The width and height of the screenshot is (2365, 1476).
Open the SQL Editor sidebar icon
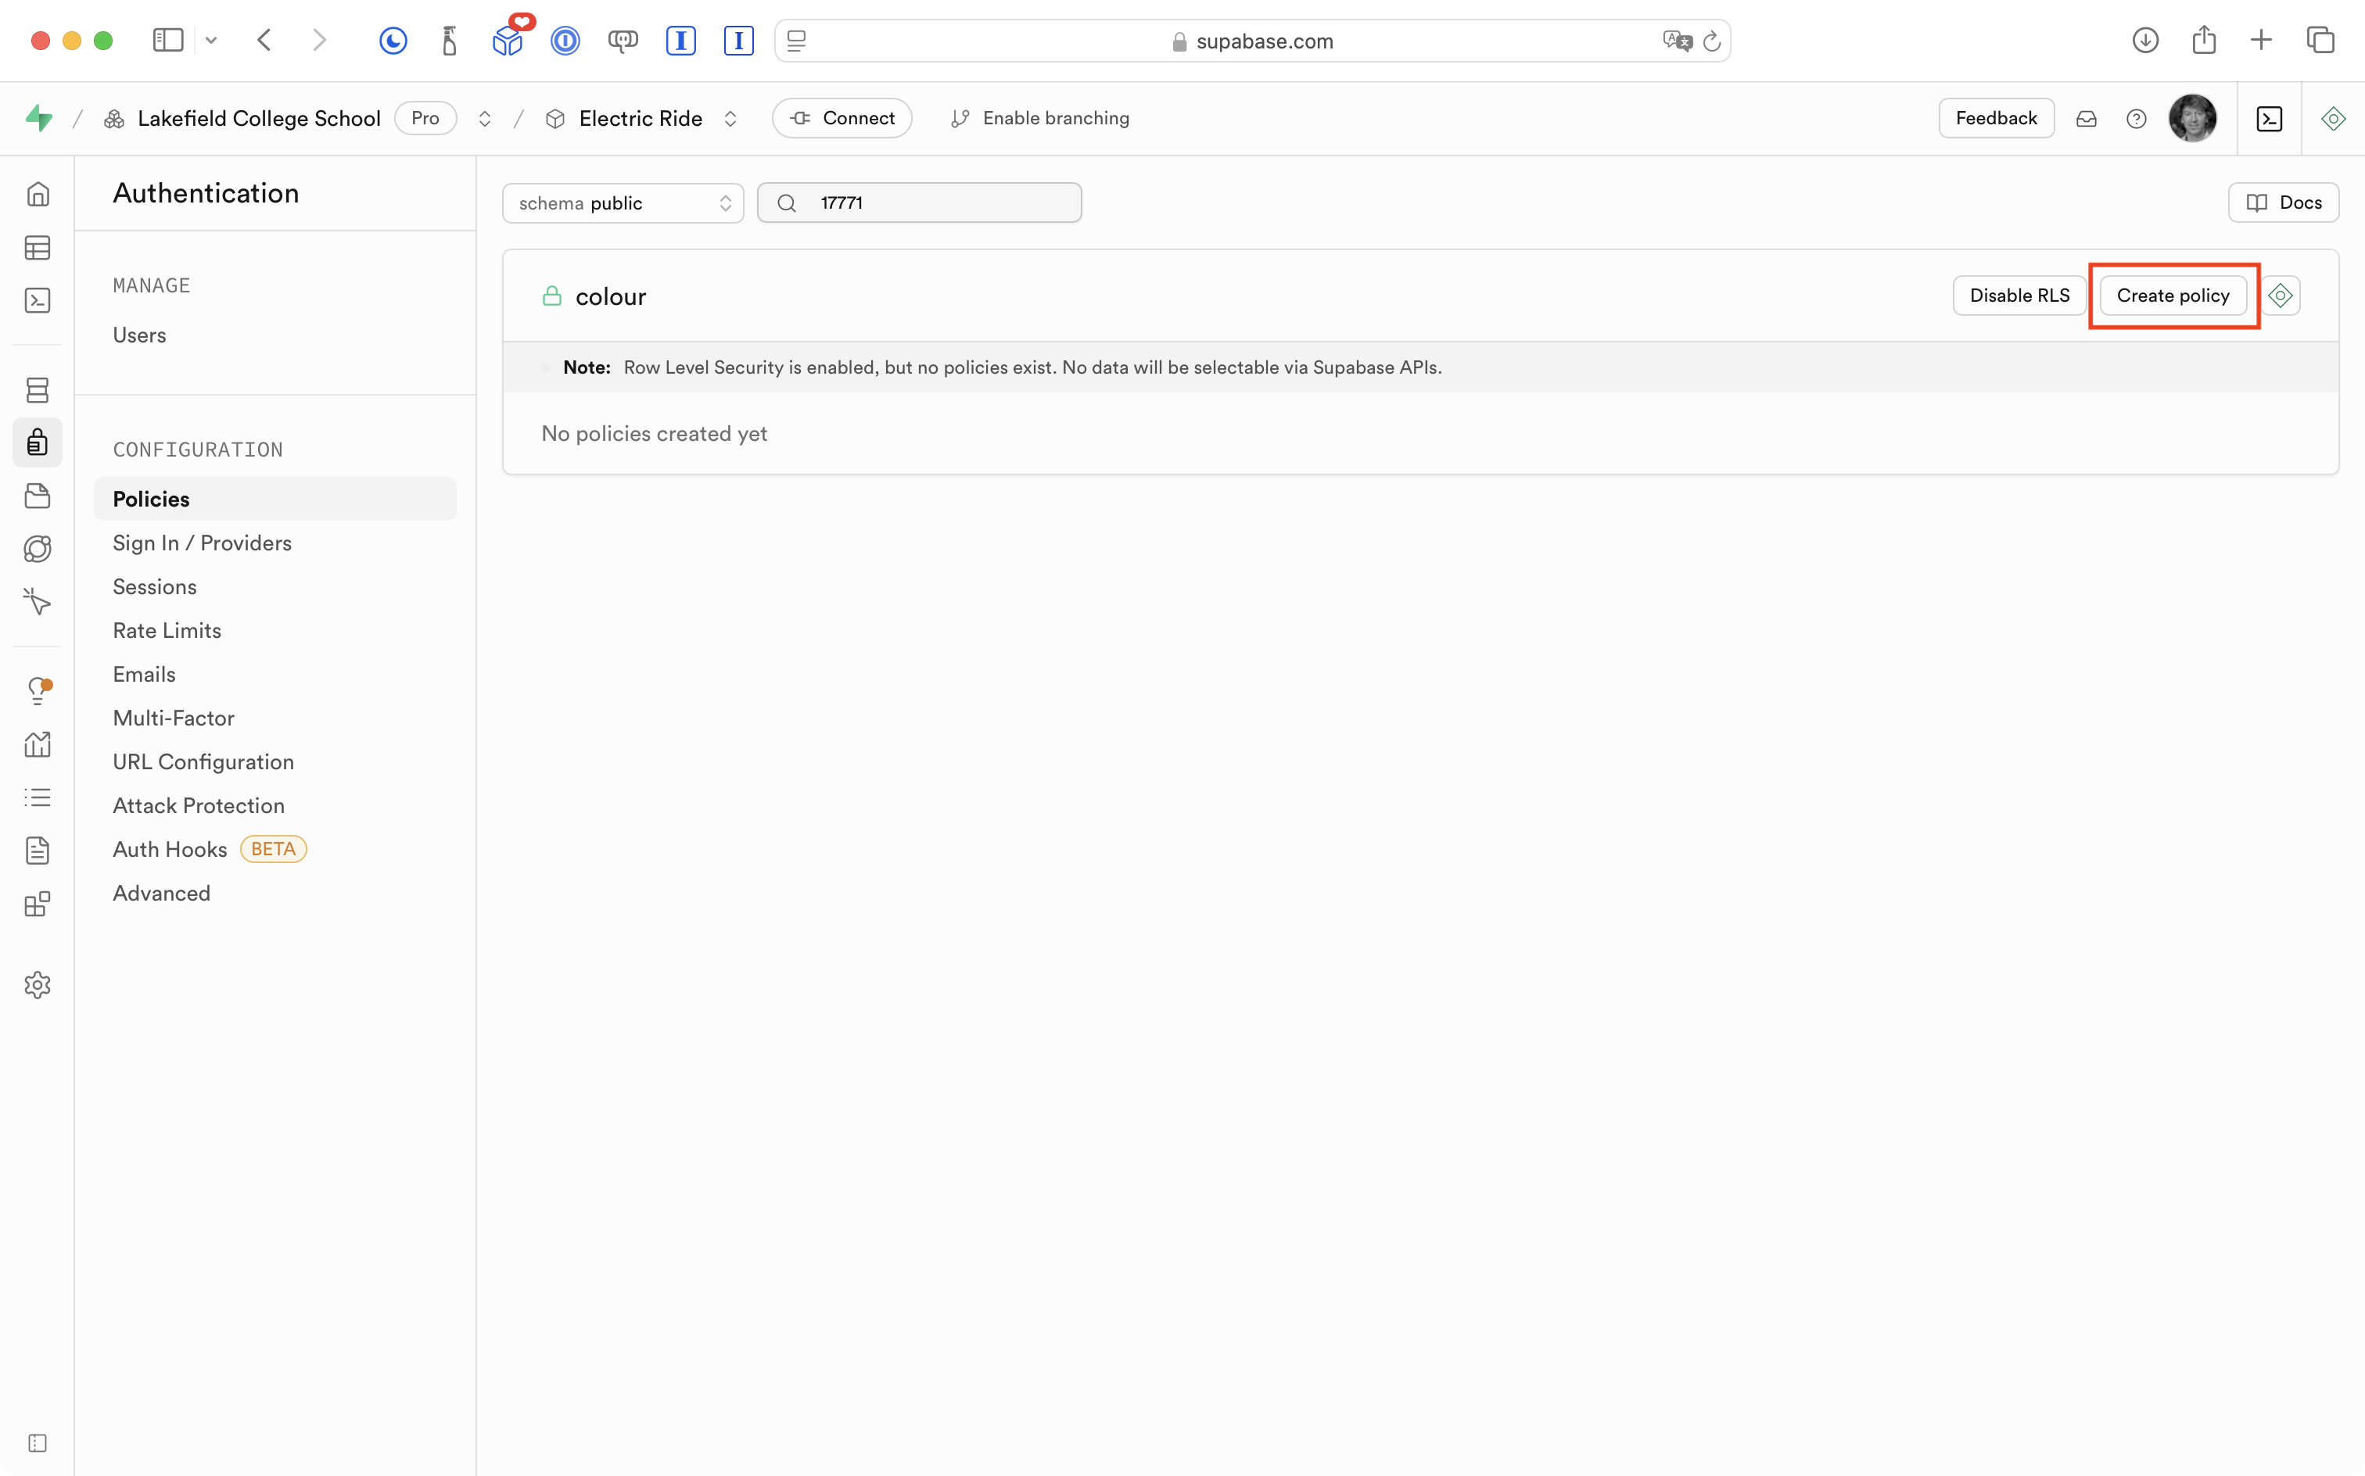coord(37,301)
